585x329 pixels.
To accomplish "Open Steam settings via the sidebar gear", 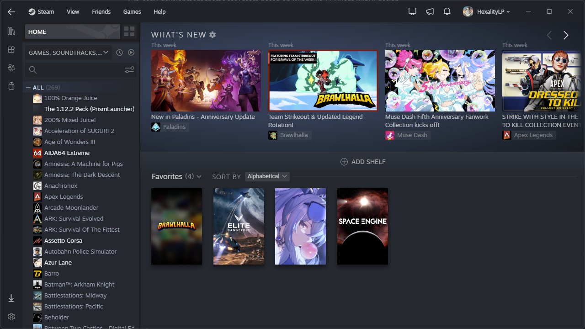I will [11, 316].
